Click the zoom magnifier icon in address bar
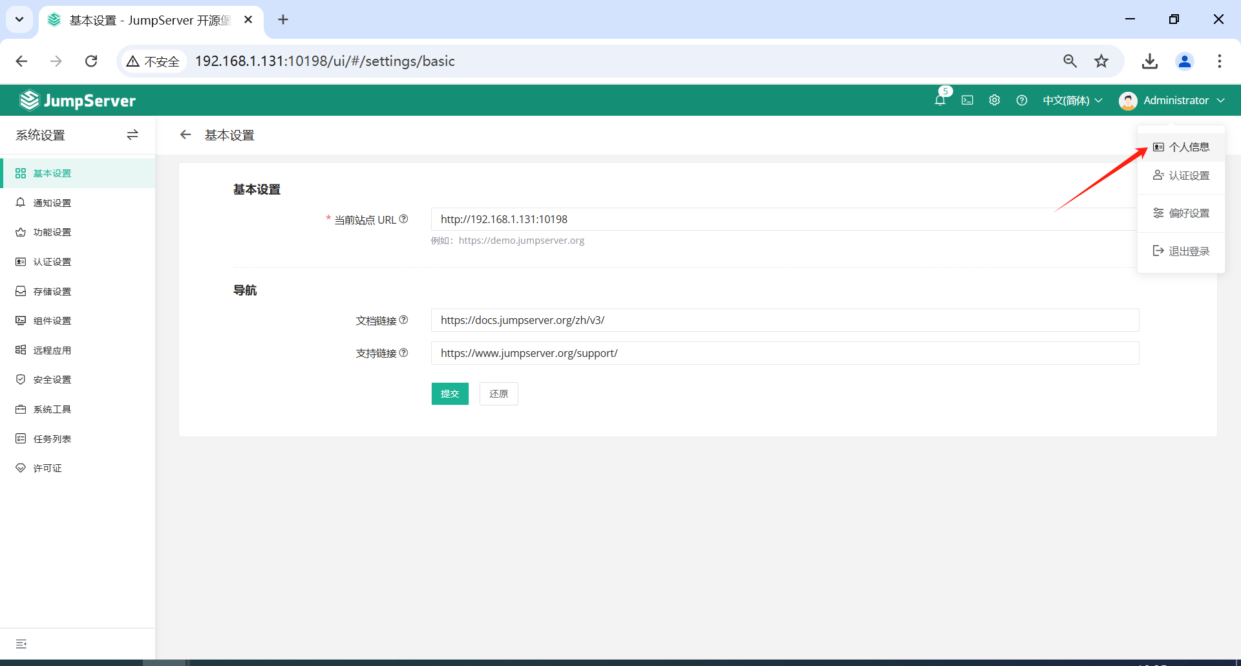Screen dimensions: 1241x666 coord(1070,61)
